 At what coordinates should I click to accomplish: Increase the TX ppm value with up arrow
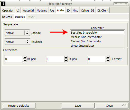(66, 57)
